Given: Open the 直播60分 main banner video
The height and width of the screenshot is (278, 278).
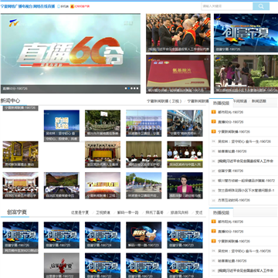Looking at the screenshot, I should pyautogui.click(x=70, y=53).
